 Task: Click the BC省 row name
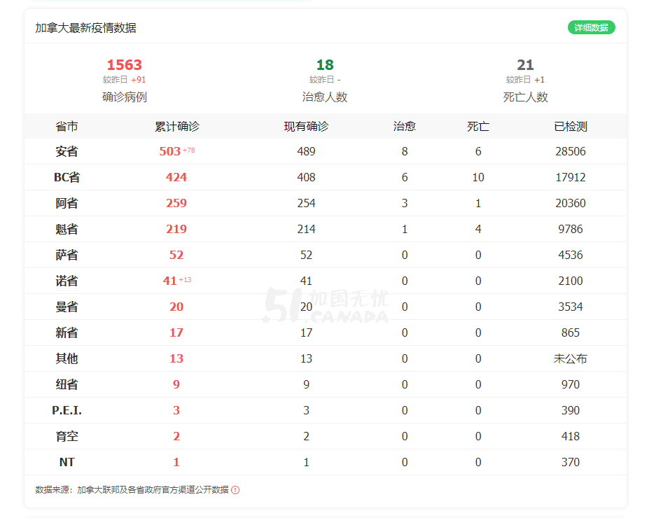click(67, 177)
